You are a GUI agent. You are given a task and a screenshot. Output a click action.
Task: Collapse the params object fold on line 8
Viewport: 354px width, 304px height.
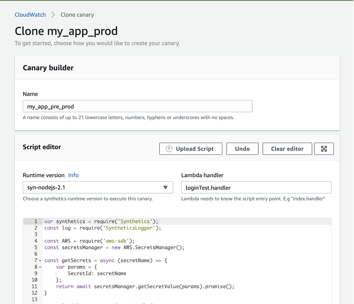39,267
